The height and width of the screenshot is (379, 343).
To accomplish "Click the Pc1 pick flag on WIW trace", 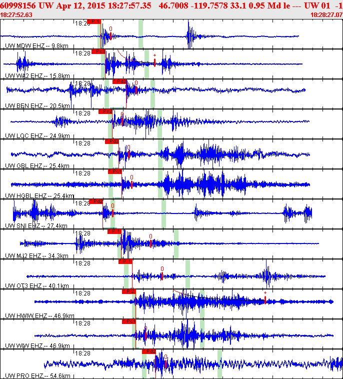I will (129, 321).
